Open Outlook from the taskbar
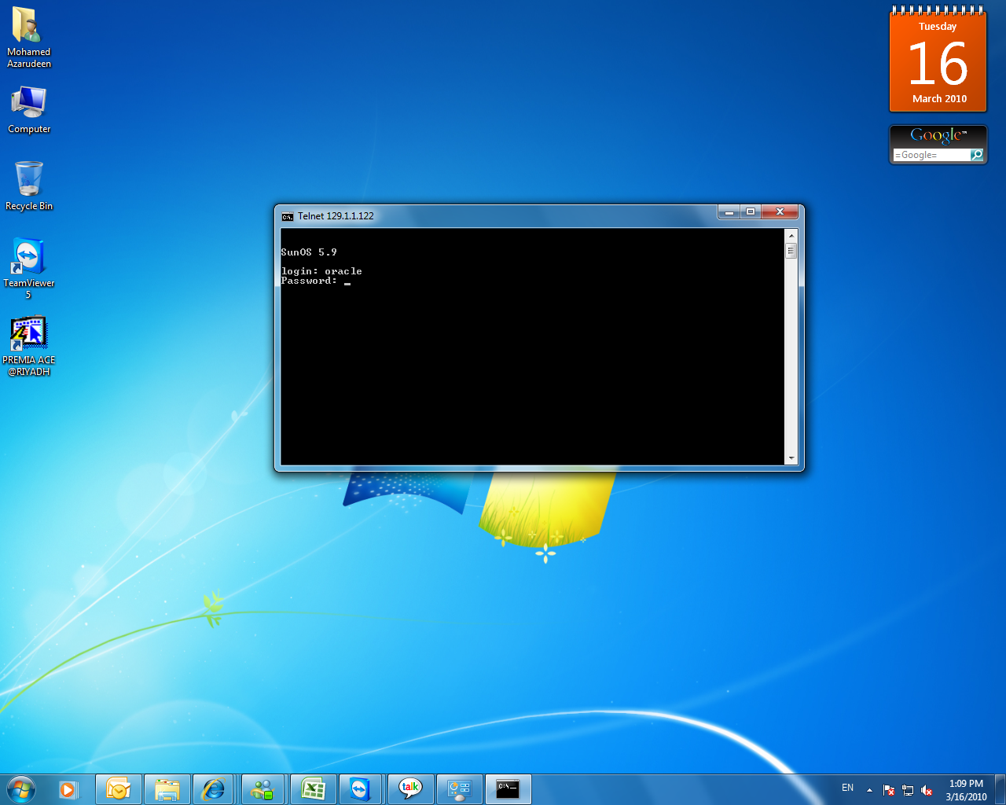This screenshot has height=805, width=1006. pyautogui.click(x=119, y=789)
